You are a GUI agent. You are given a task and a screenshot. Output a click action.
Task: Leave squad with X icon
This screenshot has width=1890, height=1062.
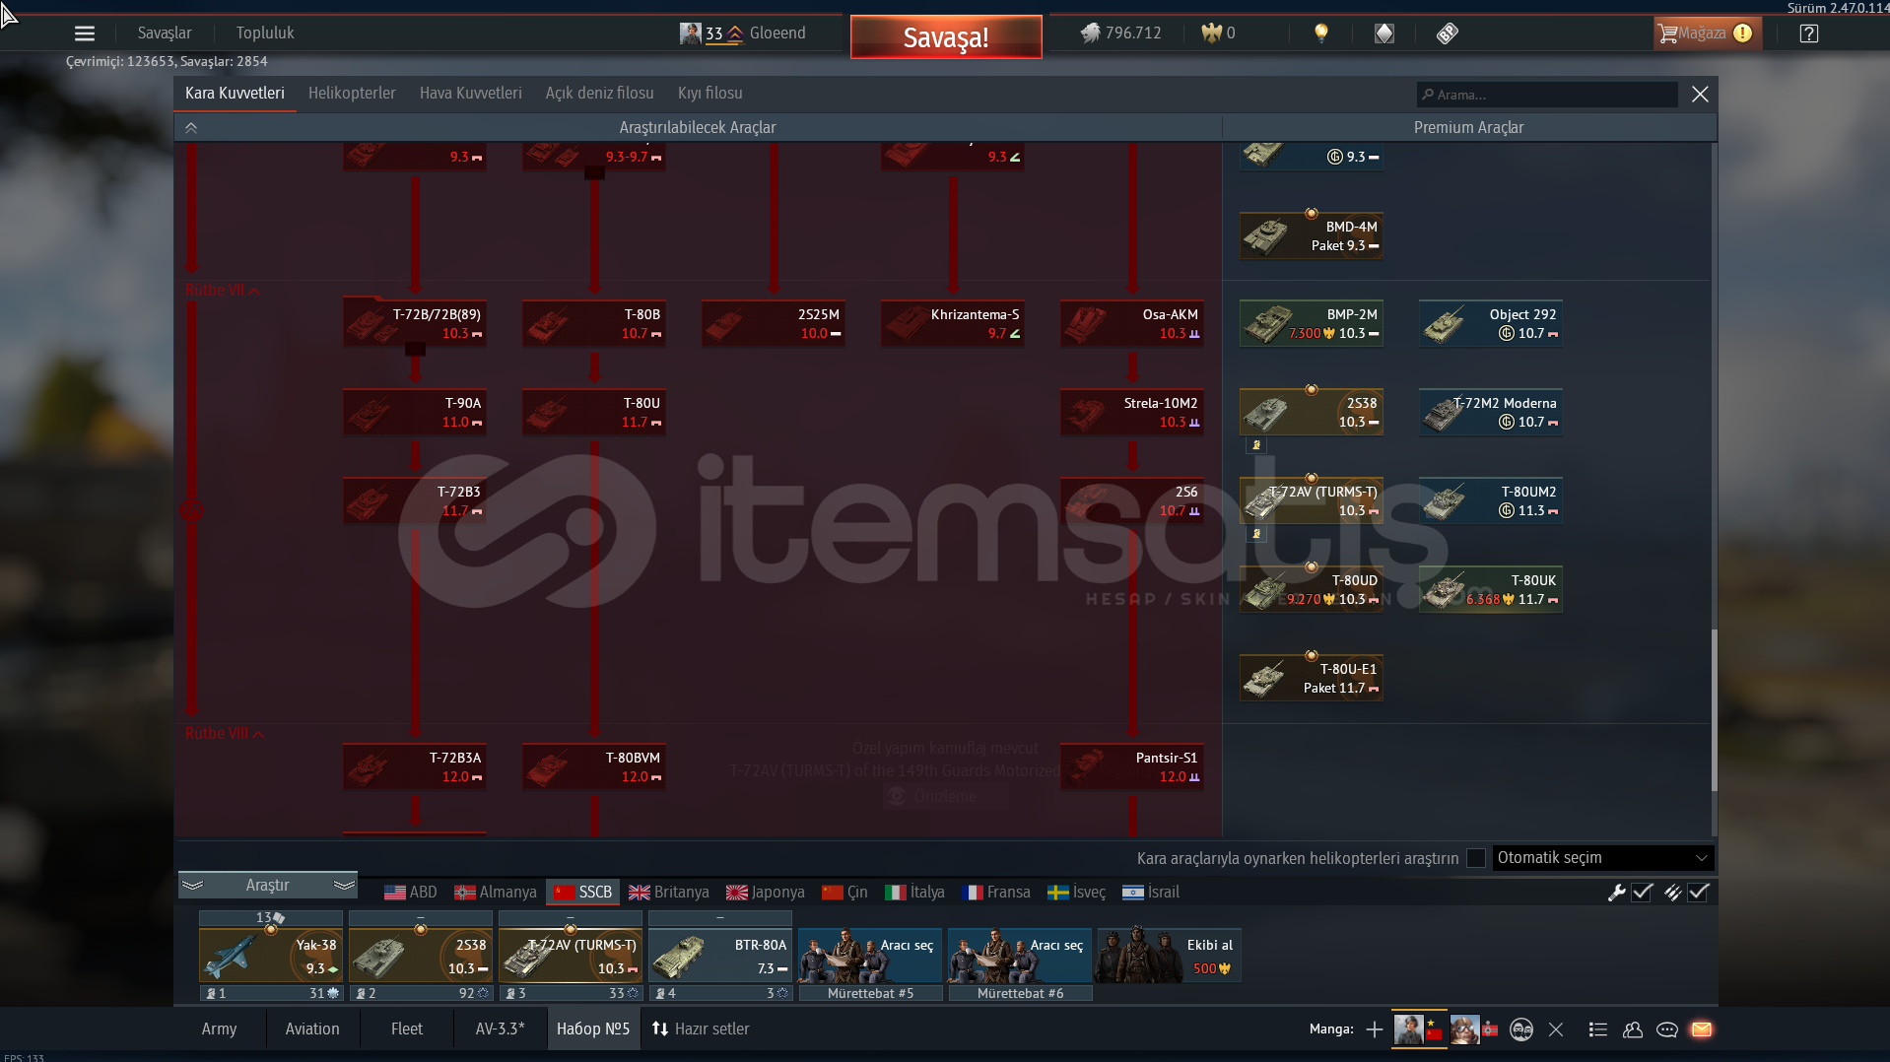pos(1556,1029)
